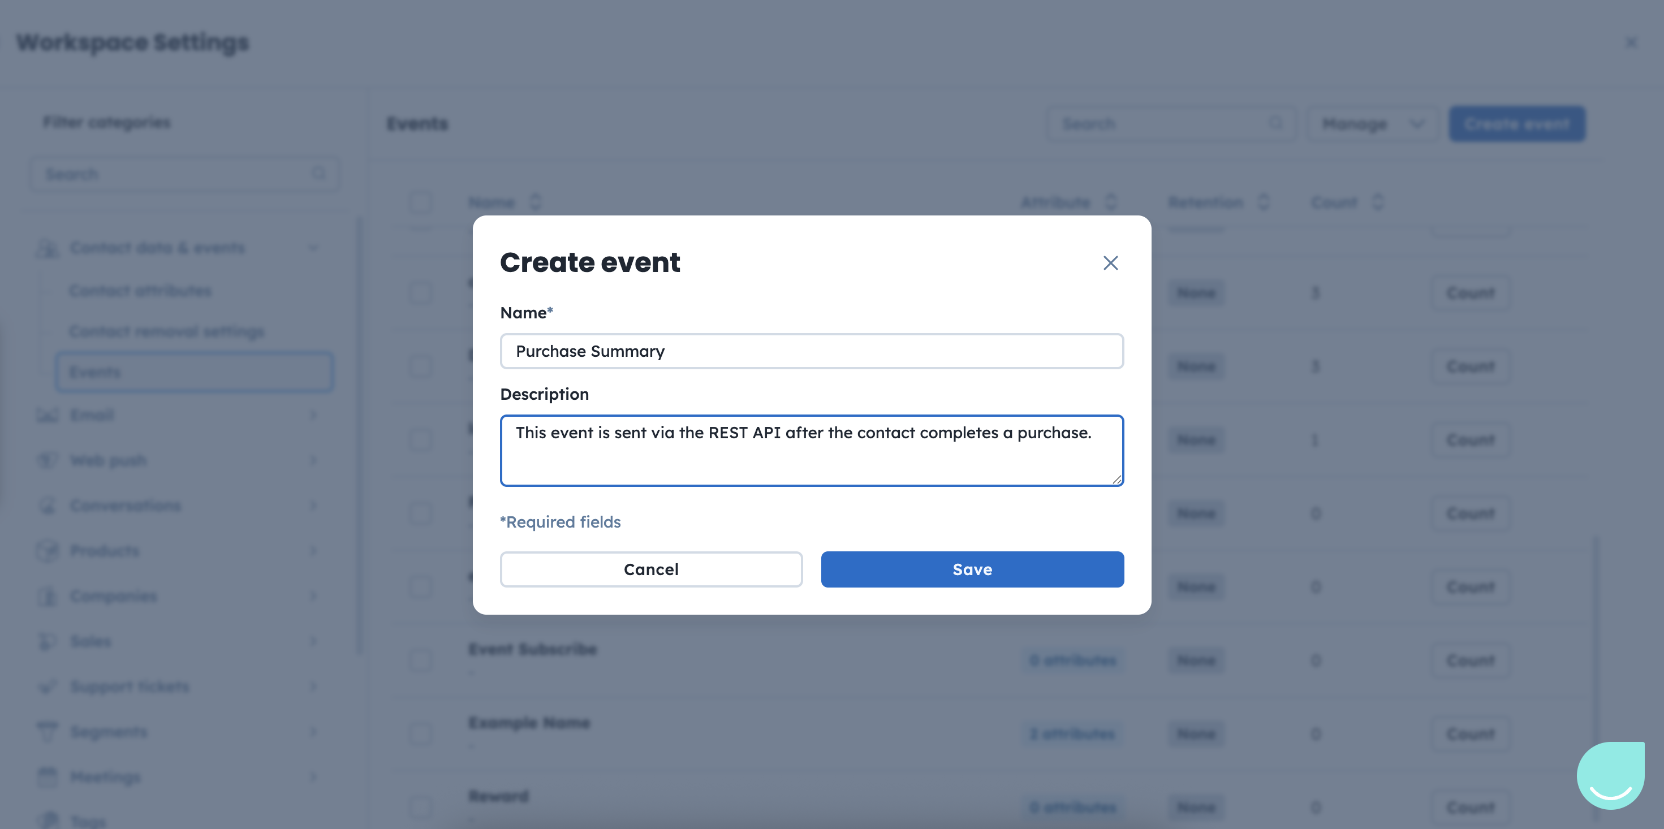
Task: Click the Contact data & events icon
Action: click(x=48, y=248)
